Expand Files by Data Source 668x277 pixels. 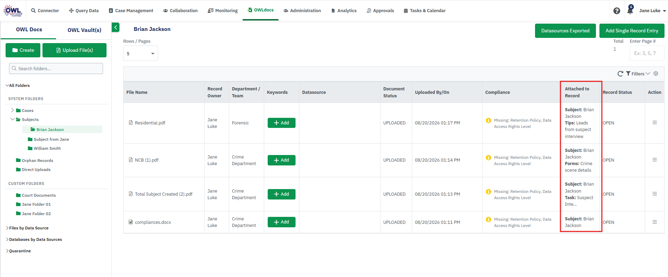(x=7, y=228)
